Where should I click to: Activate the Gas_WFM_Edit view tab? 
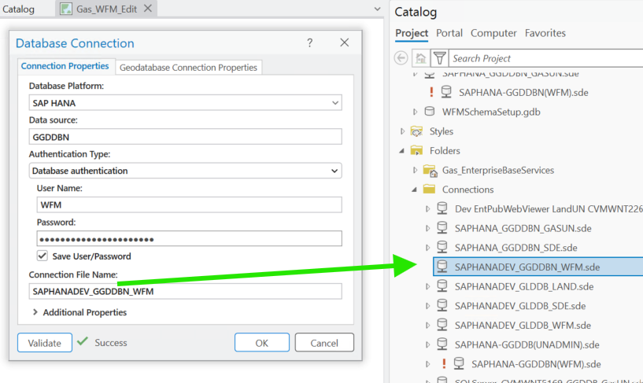tap(106, 9)
